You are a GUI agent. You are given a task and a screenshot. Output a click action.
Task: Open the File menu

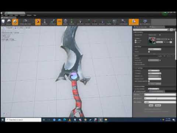click(x=2, y=16)
